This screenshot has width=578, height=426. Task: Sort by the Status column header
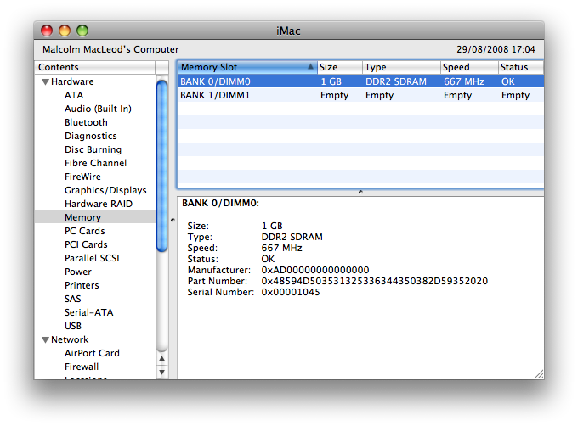[521, 67]
